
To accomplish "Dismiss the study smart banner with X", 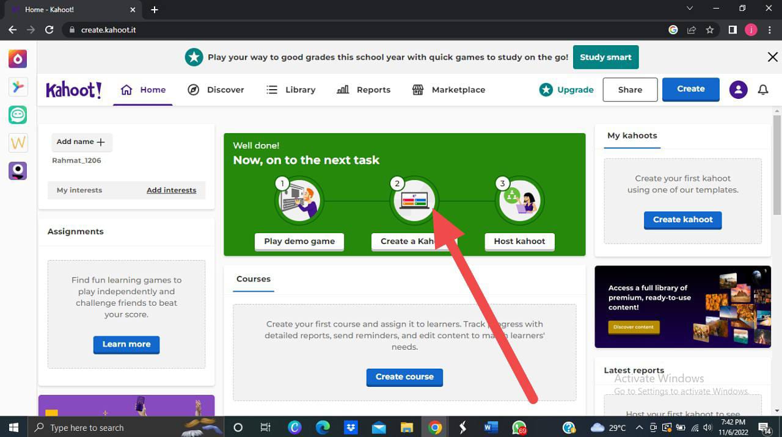I will pos(772,57).
